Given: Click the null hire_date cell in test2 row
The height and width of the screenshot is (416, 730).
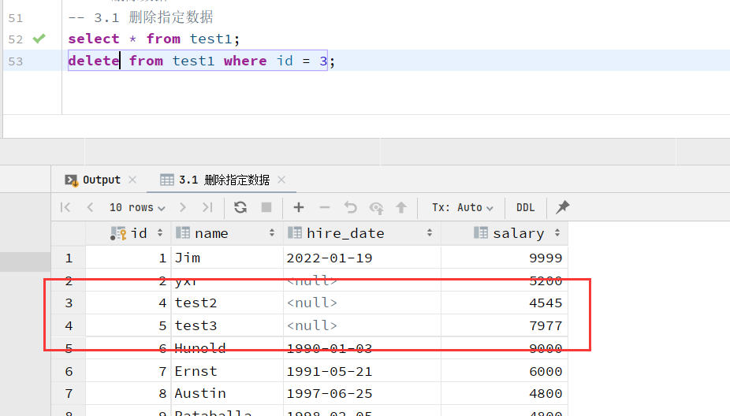Looking at the screenshot, I should (362, 303).
